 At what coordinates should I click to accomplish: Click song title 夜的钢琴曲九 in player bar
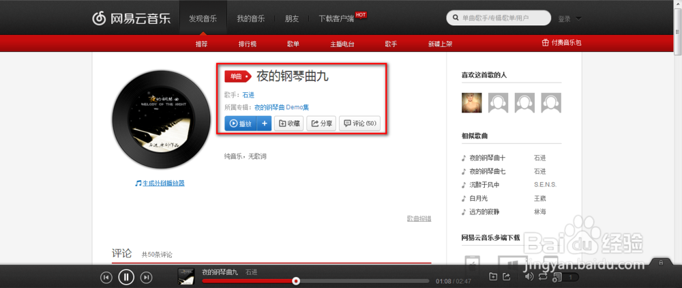[x=220, y=272]
